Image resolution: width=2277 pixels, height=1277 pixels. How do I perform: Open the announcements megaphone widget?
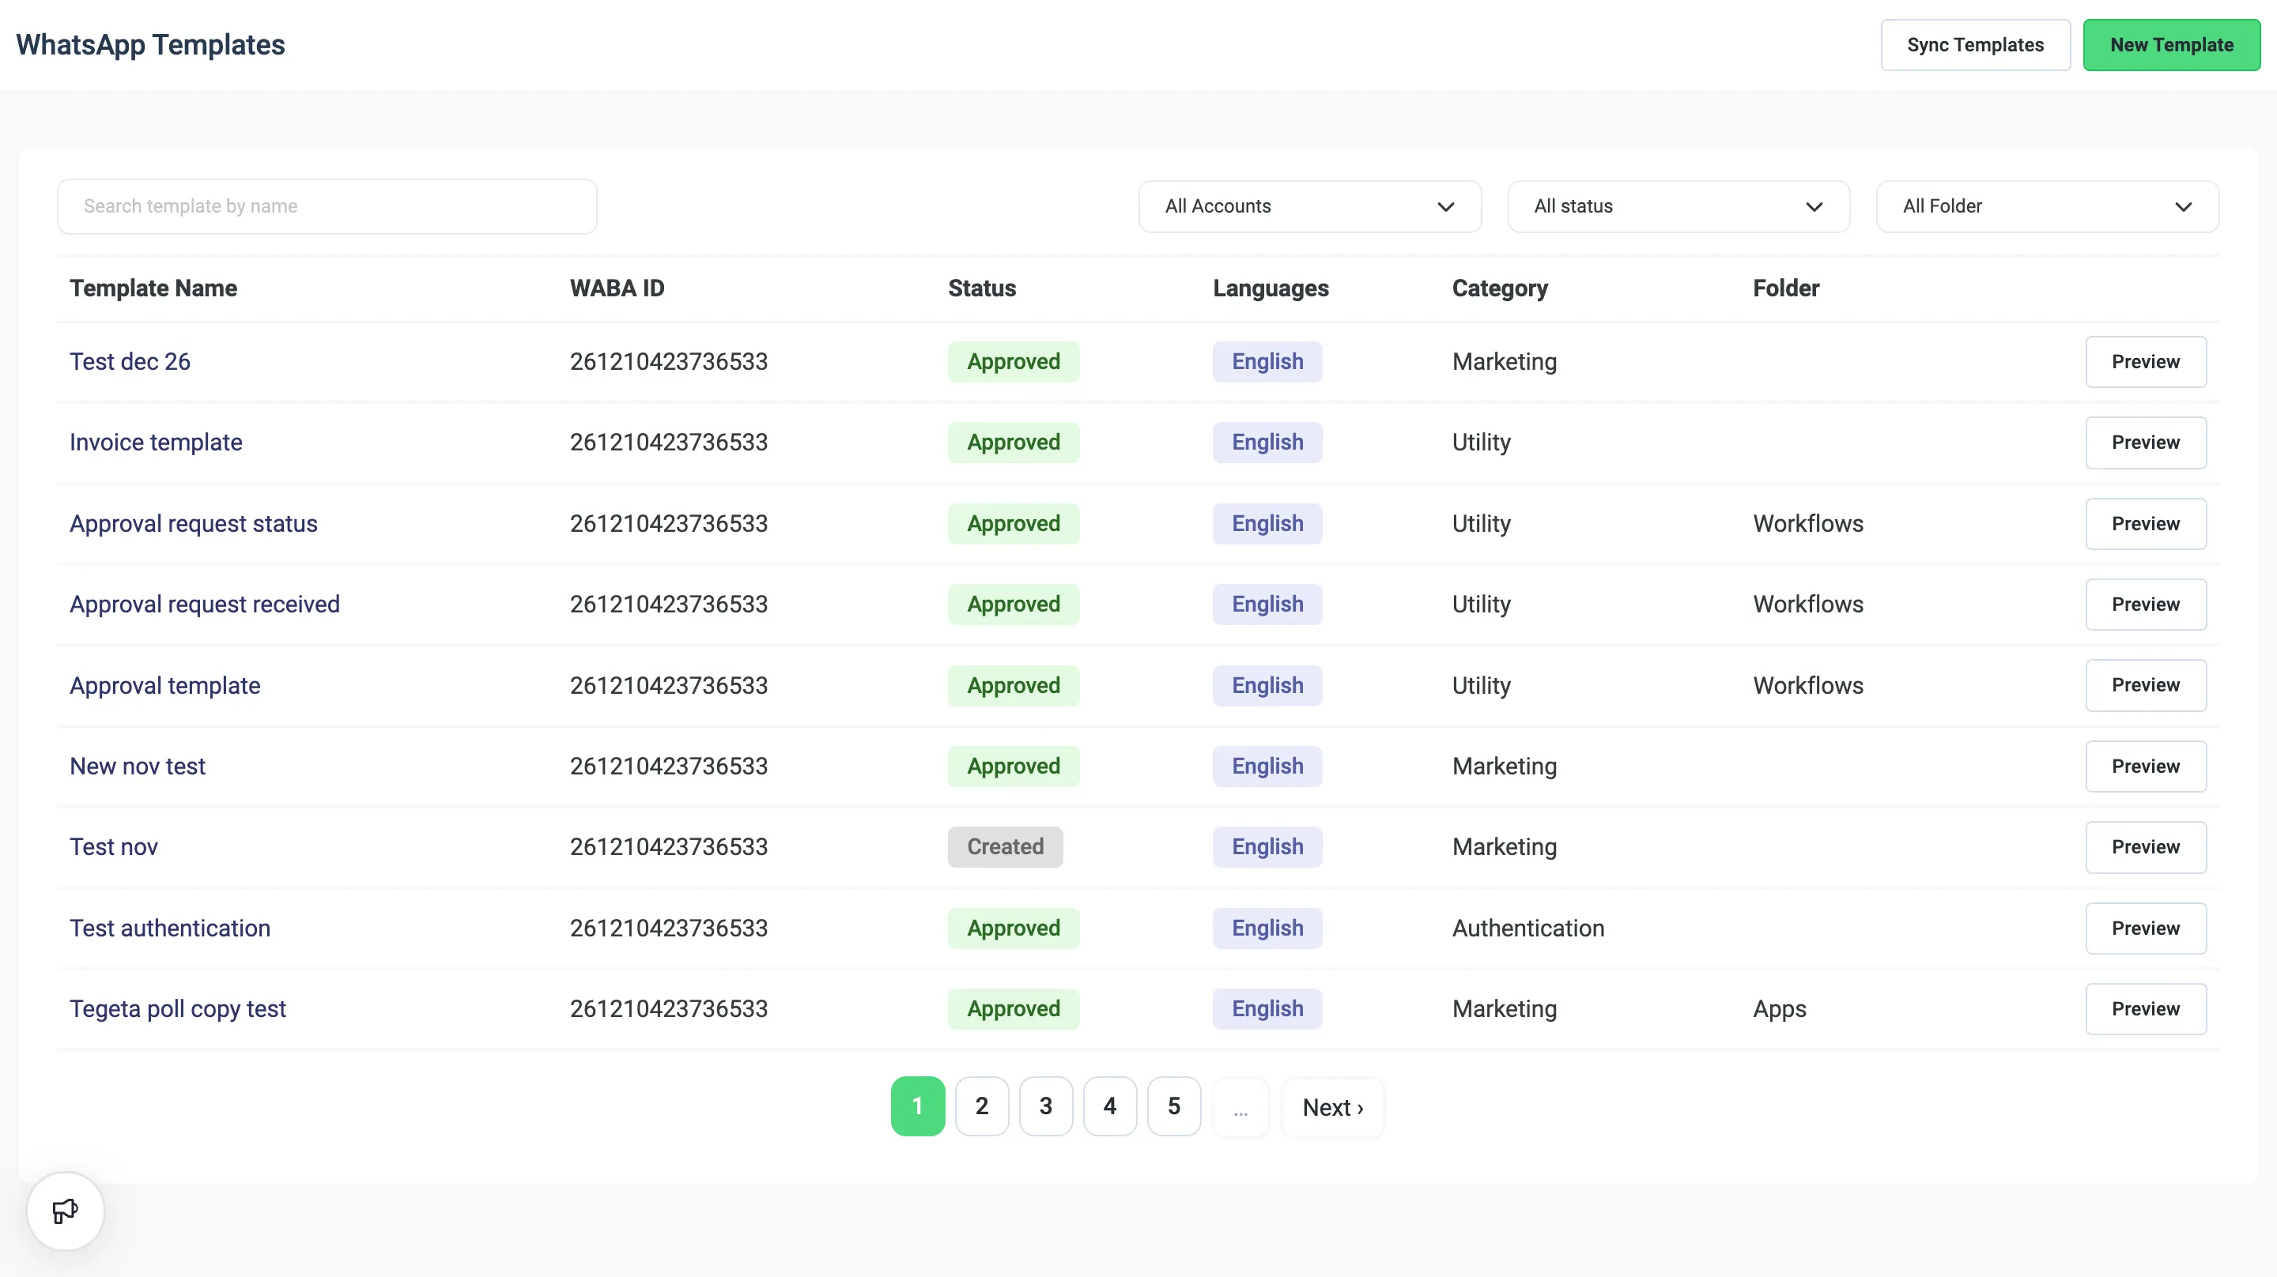pos(66,1210)
